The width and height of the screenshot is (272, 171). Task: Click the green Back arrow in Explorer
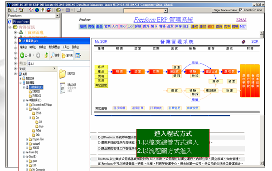(22, 55)
